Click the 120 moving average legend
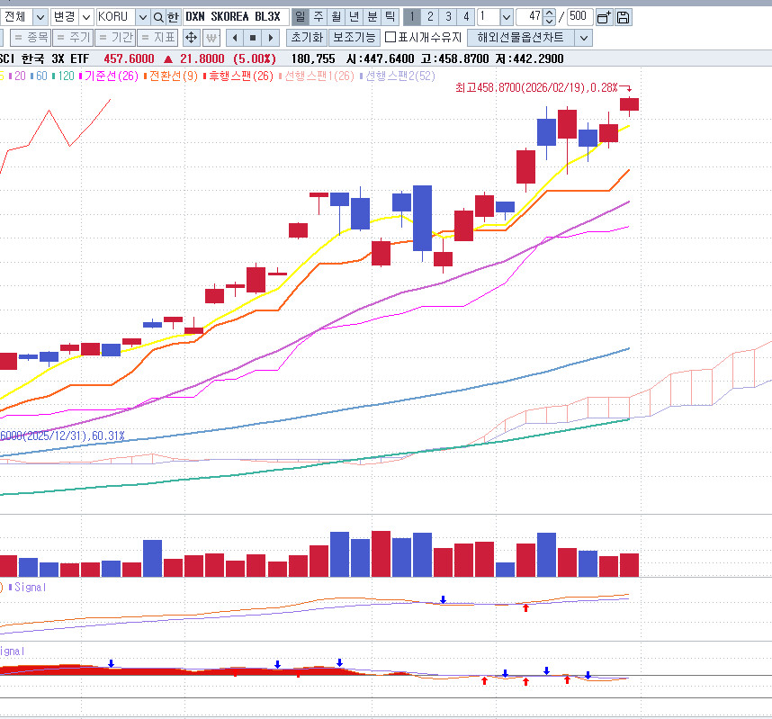This screenshot has width=772, height=719. 66,76
